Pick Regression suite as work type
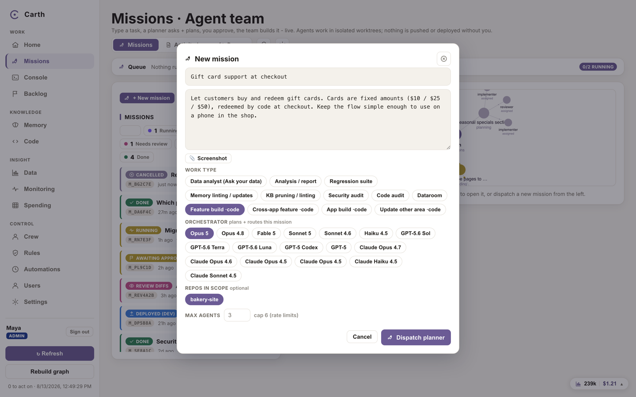 pos(351,181)
